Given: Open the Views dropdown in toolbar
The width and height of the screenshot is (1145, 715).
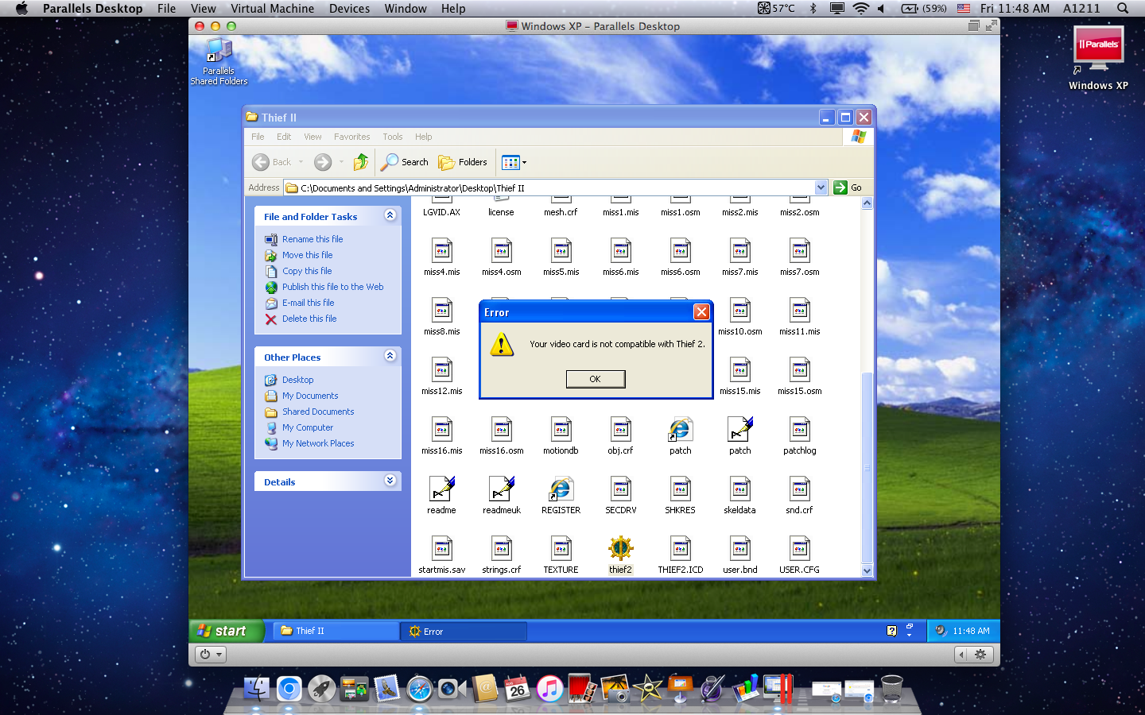Looking at the screenshot, I should (x=514, y=162).
